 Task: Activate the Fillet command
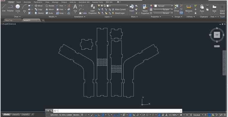(60, 9)
